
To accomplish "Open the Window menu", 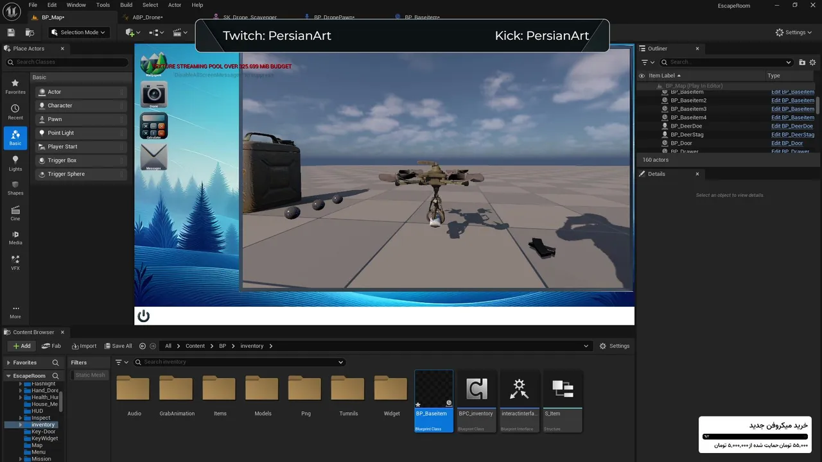I will [76, 5].
